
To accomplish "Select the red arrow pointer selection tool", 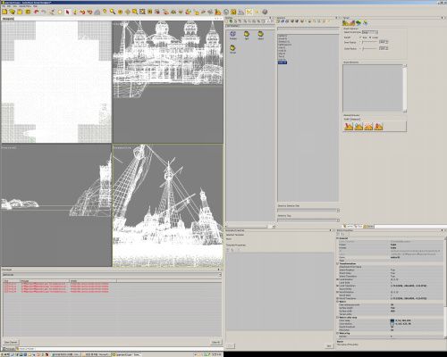I will click(x=67, y=12).
